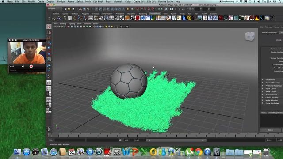This screenshot has height=159, width=283.
Task: Switch to the Dynamics shelf tab
Action: [x=131, y=14]
